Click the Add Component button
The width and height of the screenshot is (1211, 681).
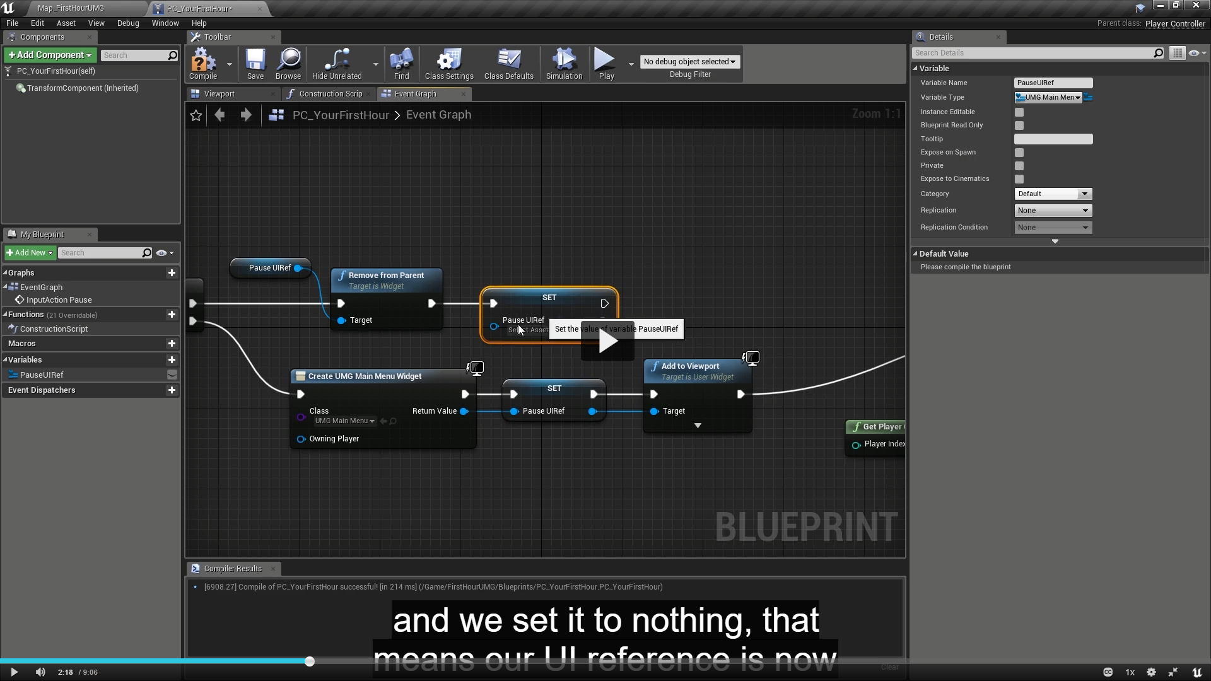pyautogui.click(x=50, y=55)
